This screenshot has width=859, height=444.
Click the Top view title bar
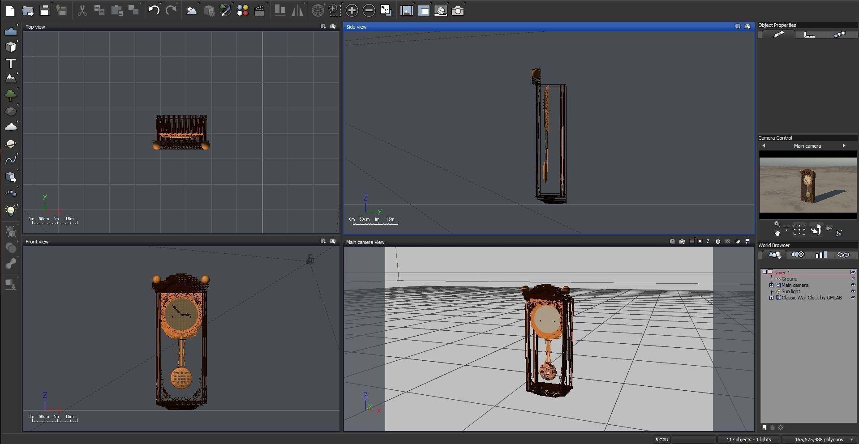181,26
